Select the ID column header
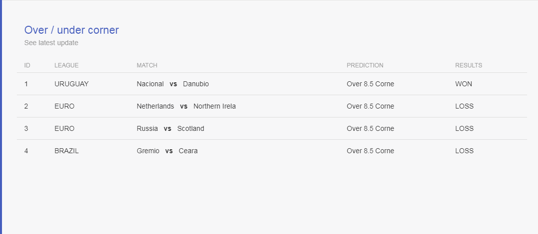 point(27,65)
